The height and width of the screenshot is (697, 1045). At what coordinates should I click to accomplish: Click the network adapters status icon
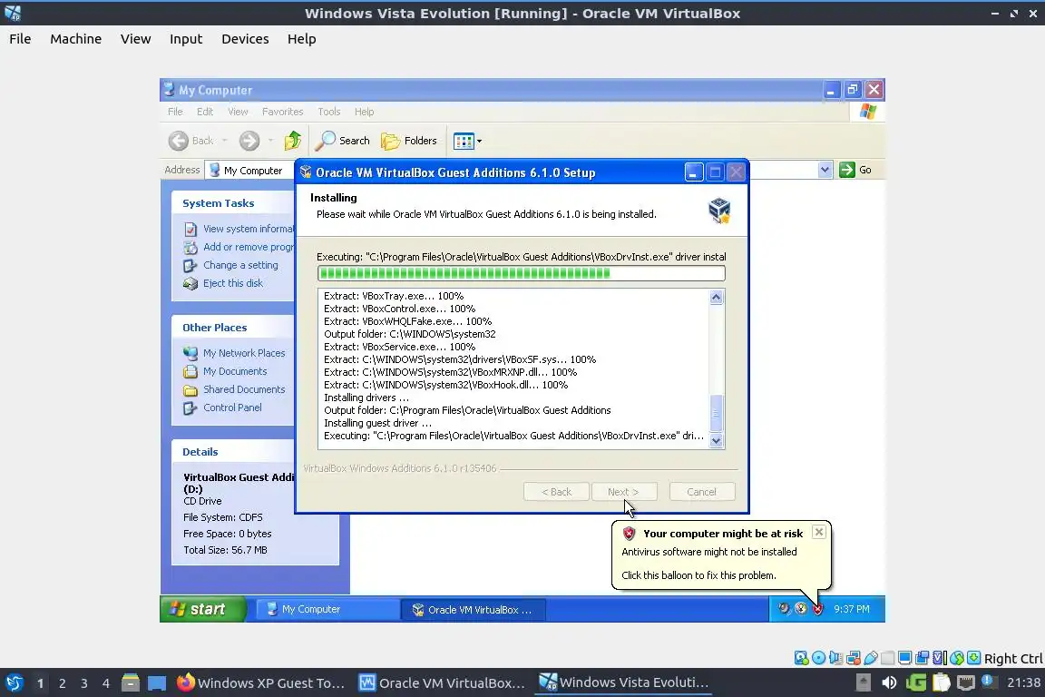853,658
